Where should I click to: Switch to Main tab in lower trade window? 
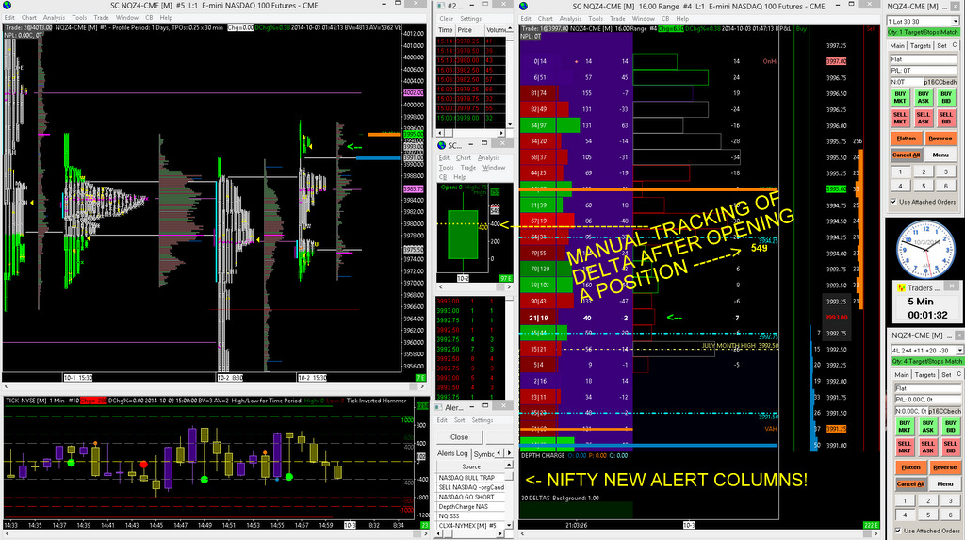click(x=902, y=374)
